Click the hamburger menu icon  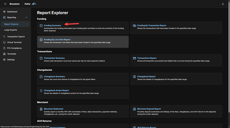pos(5,4)
